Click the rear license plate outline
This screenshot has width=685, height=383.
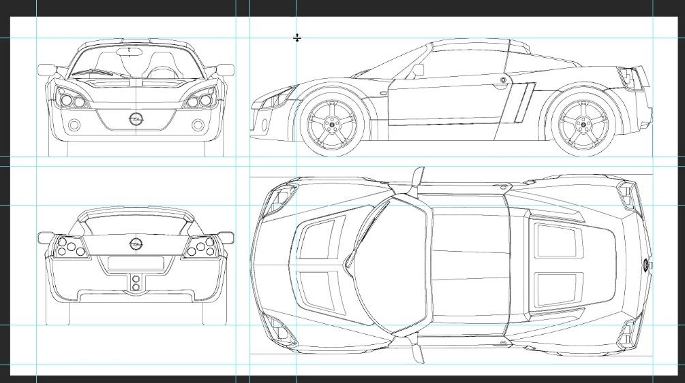pos(136,263)
